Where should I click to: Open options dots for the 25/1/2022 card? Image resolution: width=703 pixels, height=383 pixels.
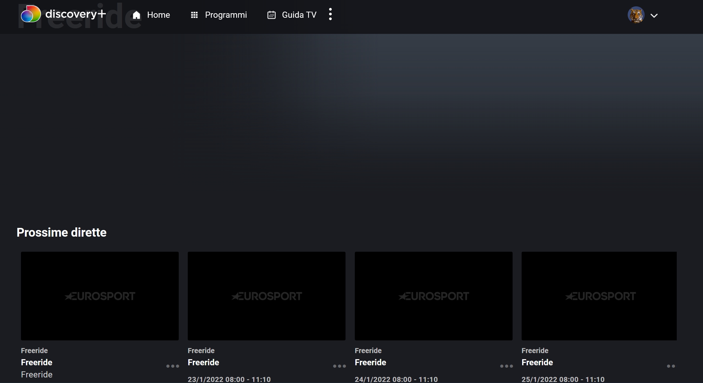(671, 366)
